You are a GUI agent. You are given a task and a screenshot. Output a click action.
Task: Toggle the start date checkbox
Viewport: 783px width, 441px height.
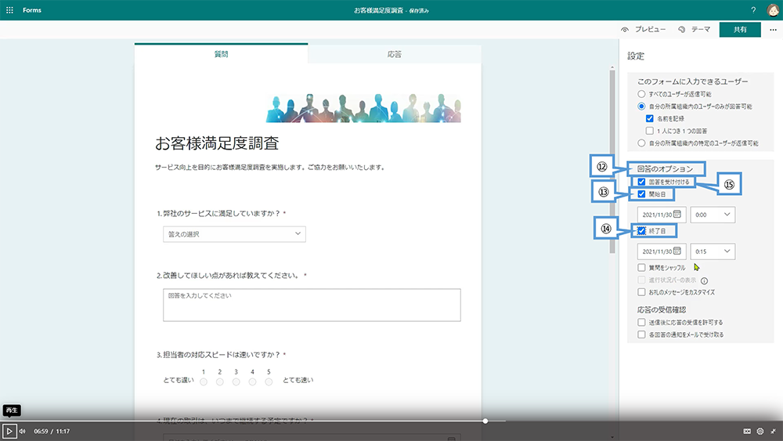[641, 194]
